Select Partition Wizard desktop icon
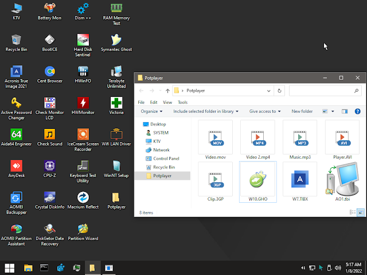 tap(83, 232)
